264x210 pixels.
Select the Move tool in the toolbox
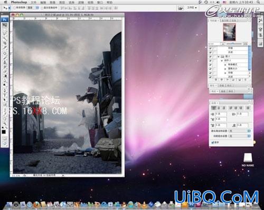click(x=5, y=25)
